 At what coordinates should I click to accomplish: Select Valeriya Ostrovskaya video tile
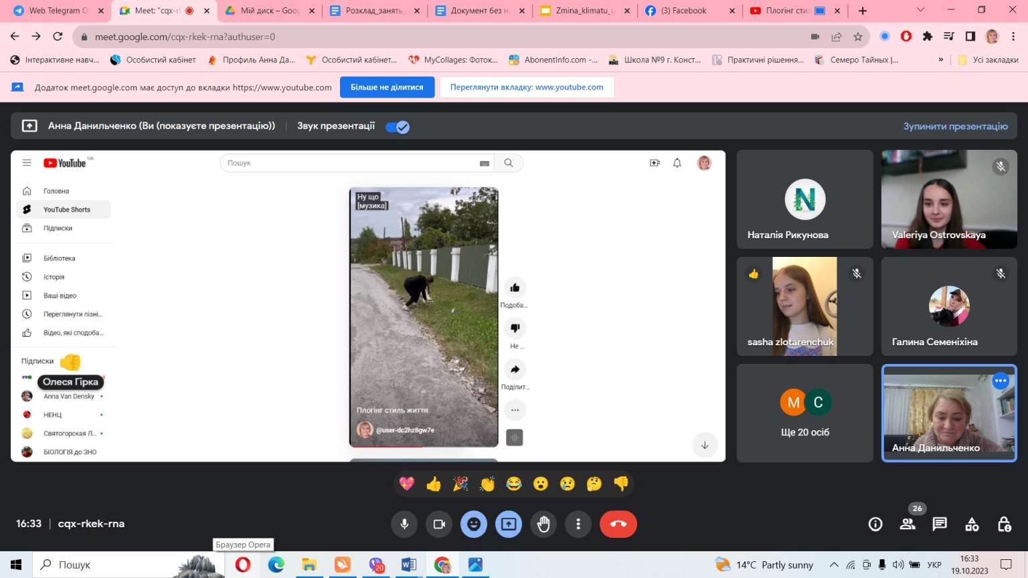tap(949, 199)
